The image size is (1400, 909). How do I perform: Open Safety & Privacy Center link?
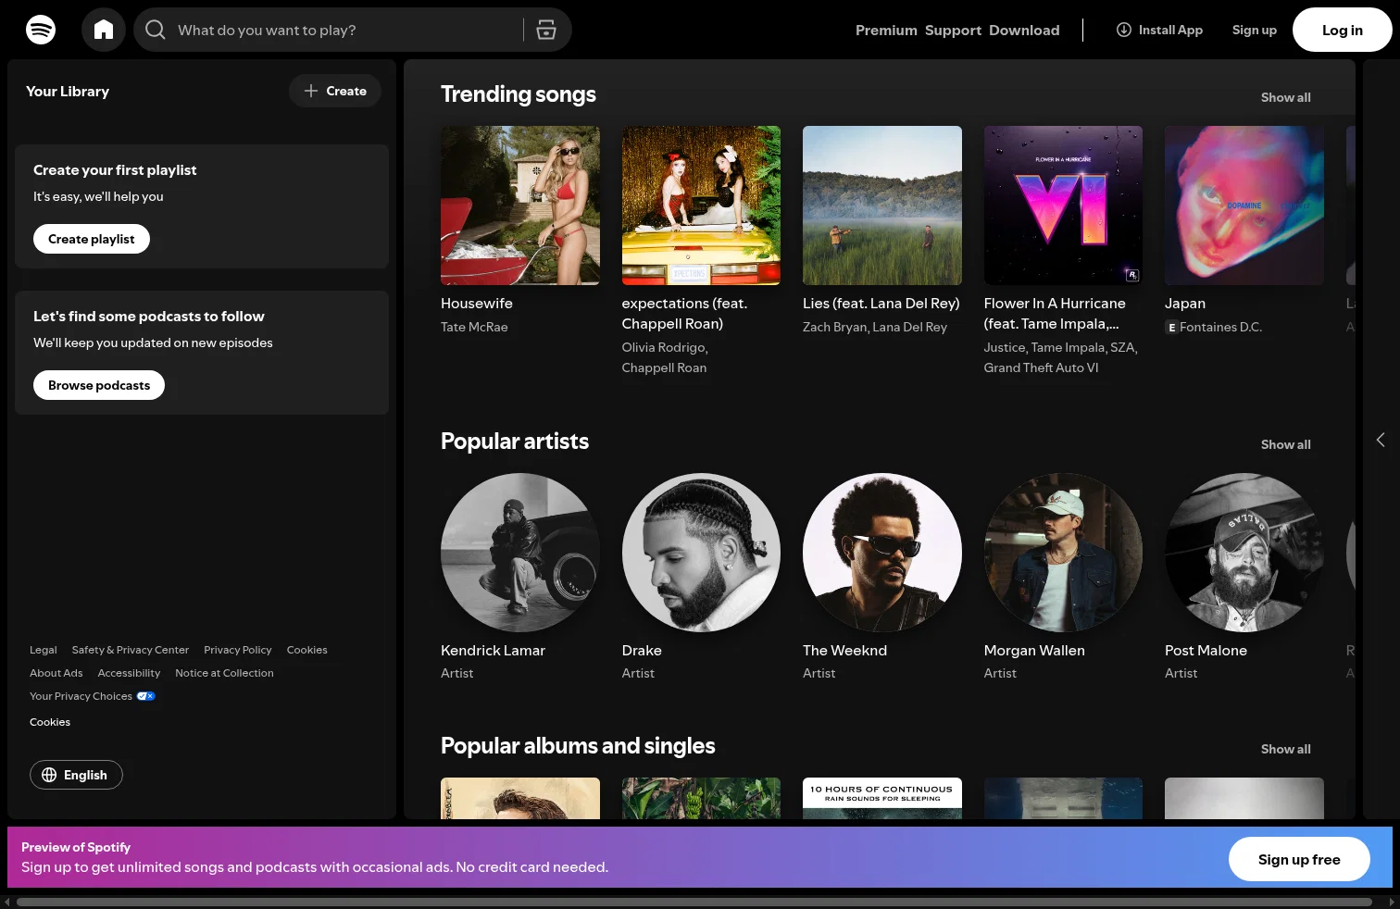pos(131,650)
